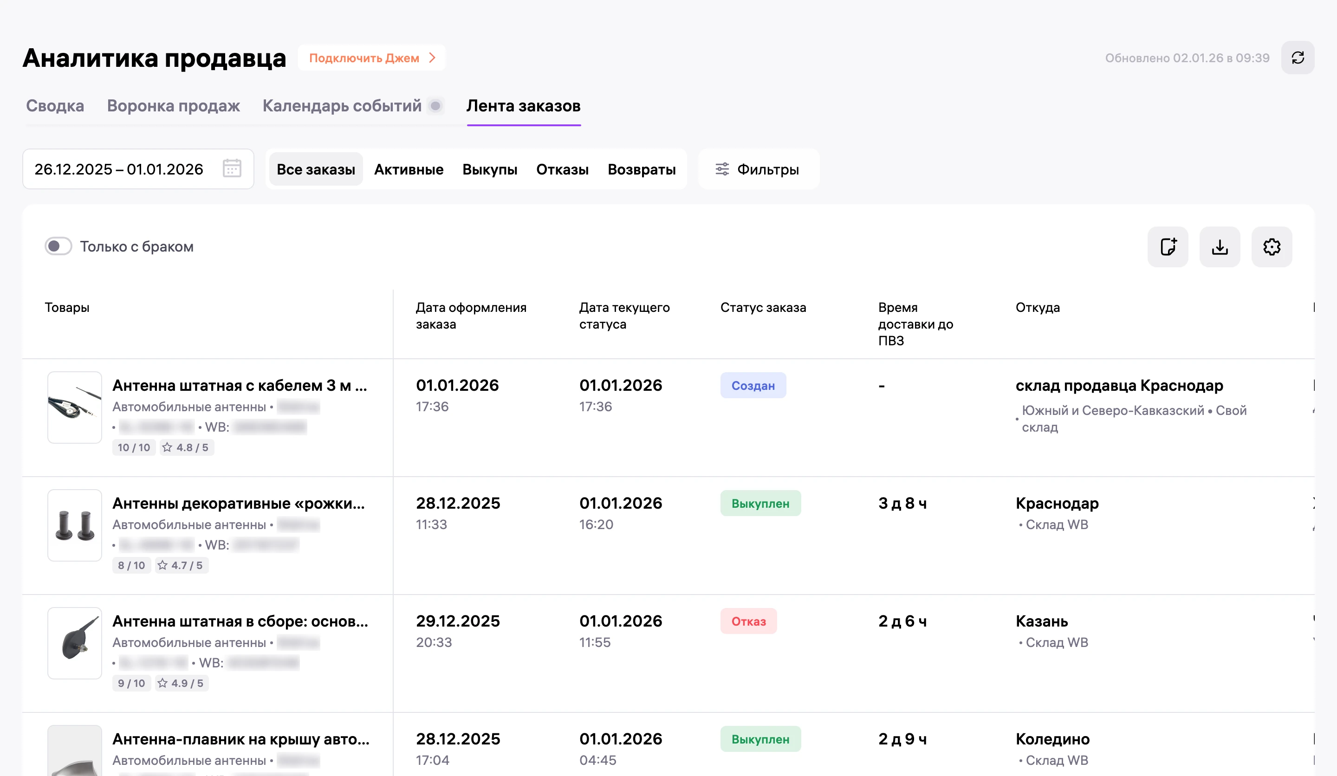1337x776 pixels.
Task: Open the рожки antenna product thumbnail
Action: tap(75, 525)
